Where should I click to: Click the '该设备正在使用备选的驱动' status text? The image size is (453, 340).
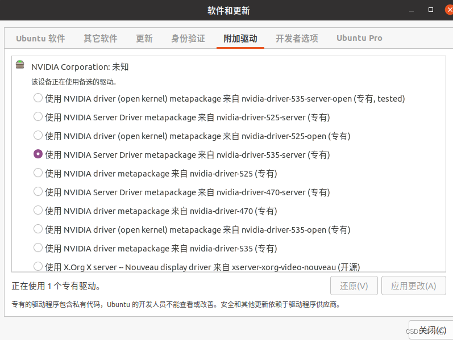pos(74,82)
